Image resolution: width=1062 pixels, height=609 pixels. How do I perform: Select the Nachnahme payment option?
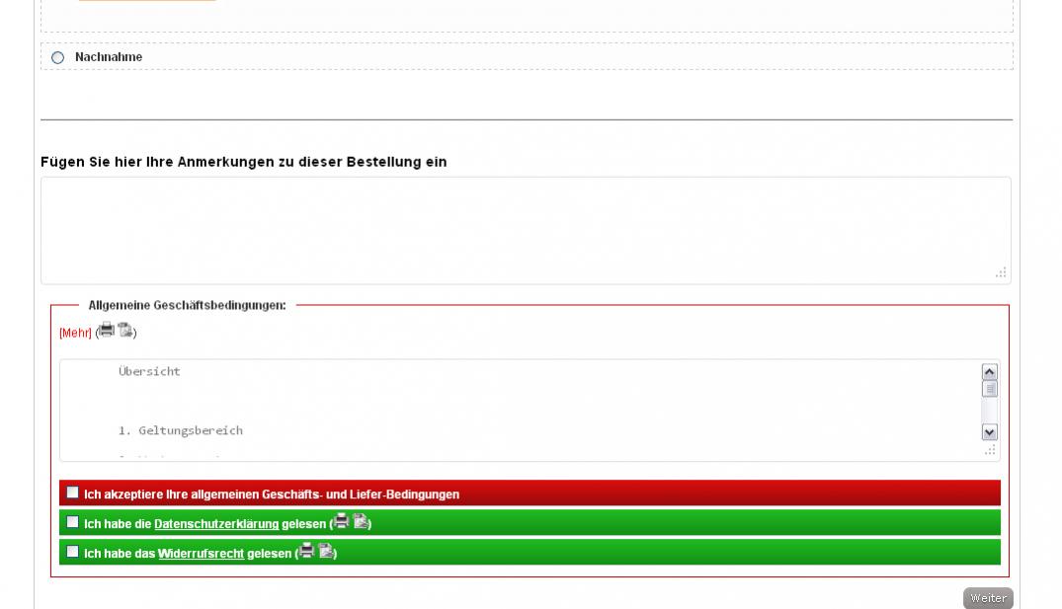click(x=57, y=57)
